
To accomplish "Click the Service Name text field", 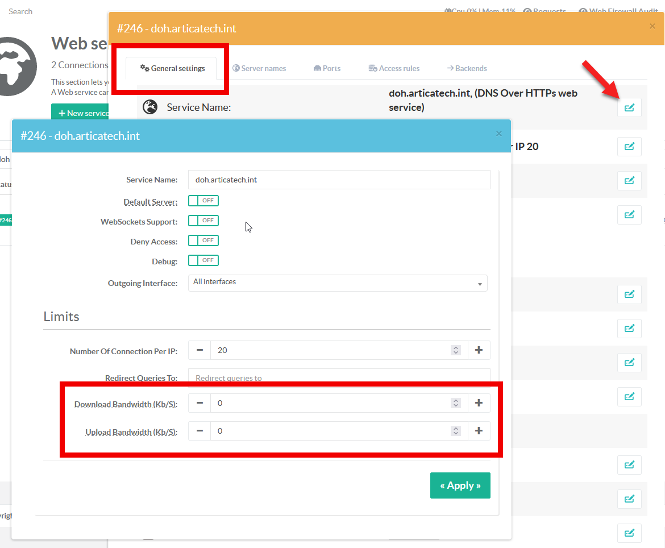I will point(339,180).
